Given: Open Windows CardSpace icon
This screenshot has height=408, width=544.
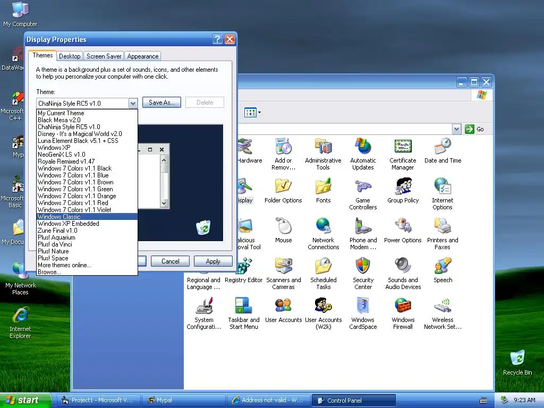Looking at the screenshot, I should (x=363, y=313).
